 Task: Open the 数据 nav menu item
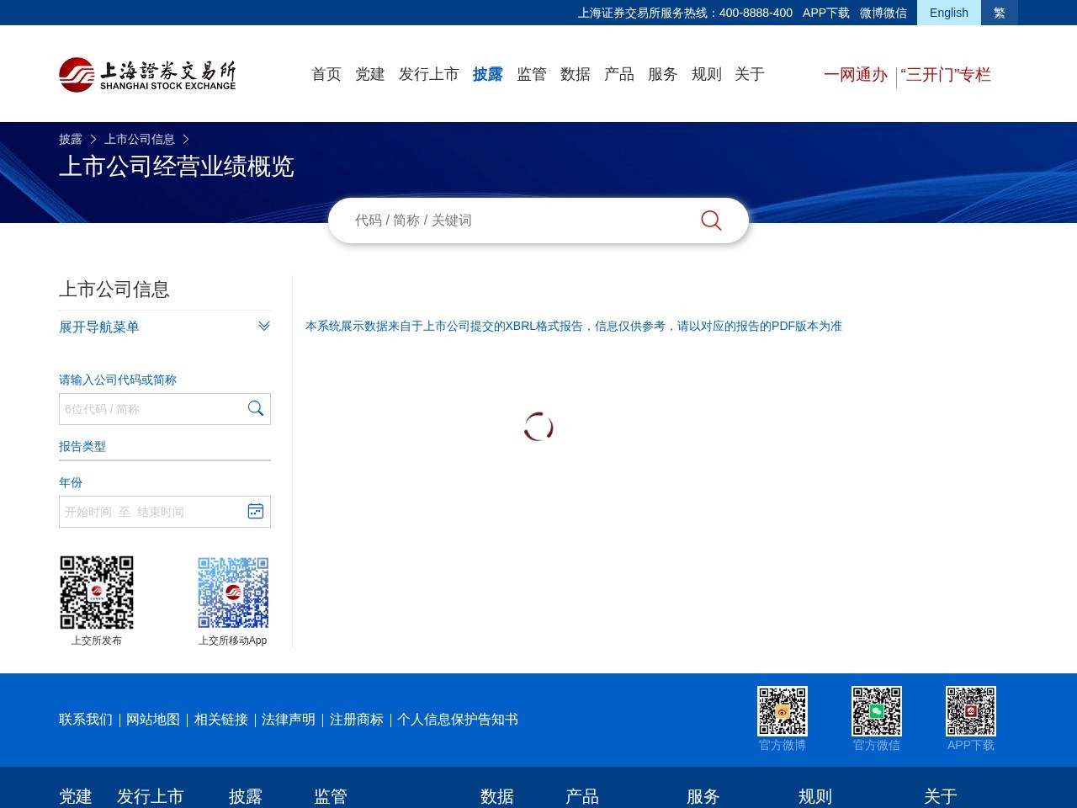[x=576, y=74]
